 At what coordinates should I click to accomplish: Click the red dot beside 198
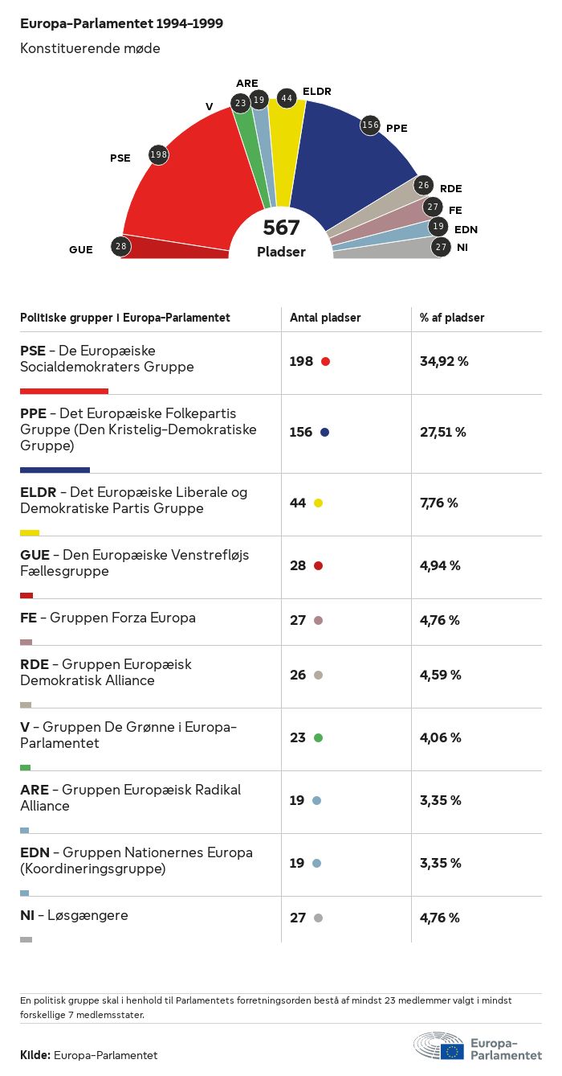click(x=325, y=362)
